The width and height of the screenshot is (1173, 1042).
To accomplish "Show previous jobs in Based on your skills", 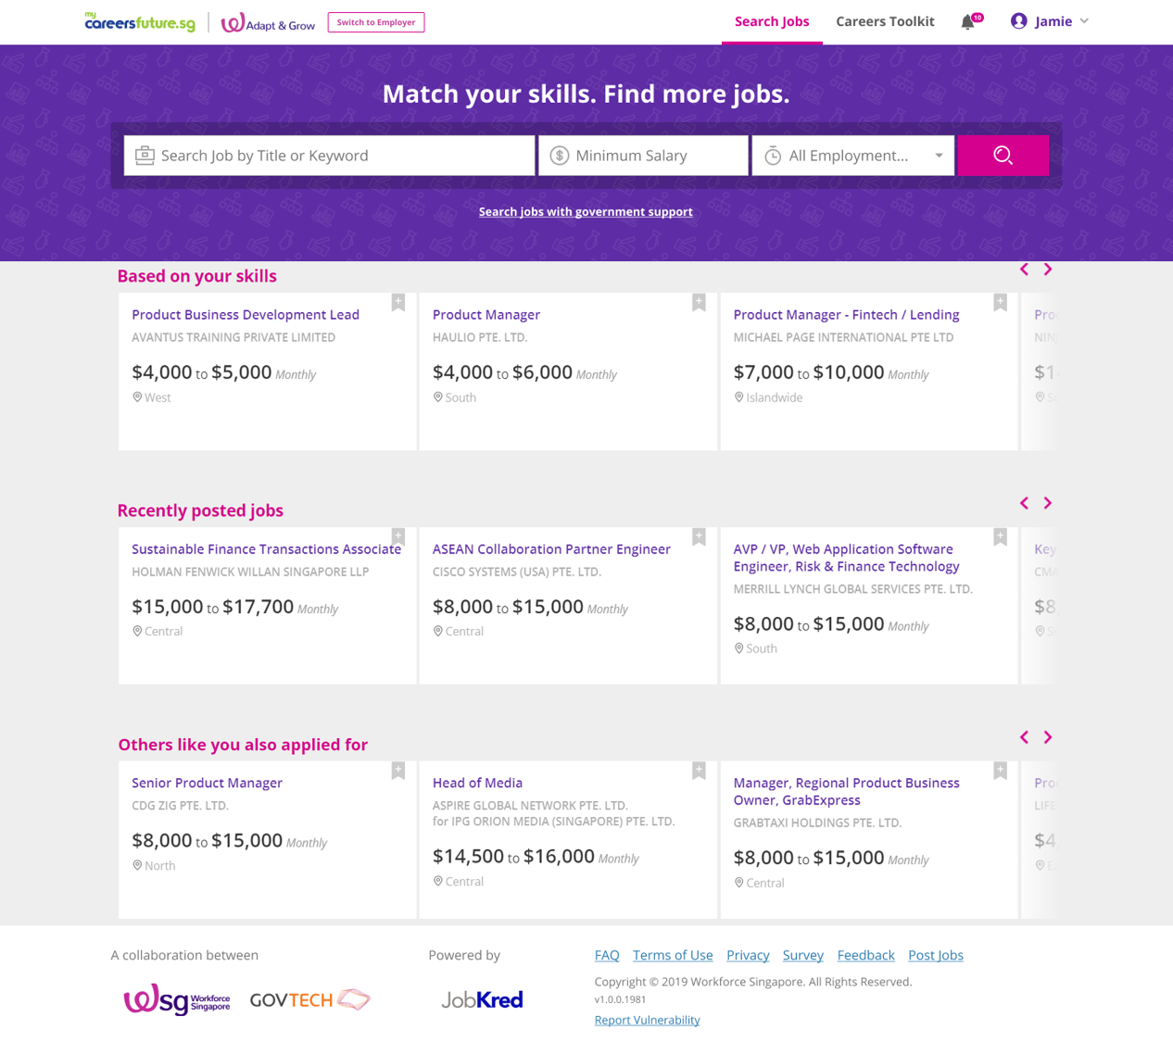I will click(x=1024, y=270).
